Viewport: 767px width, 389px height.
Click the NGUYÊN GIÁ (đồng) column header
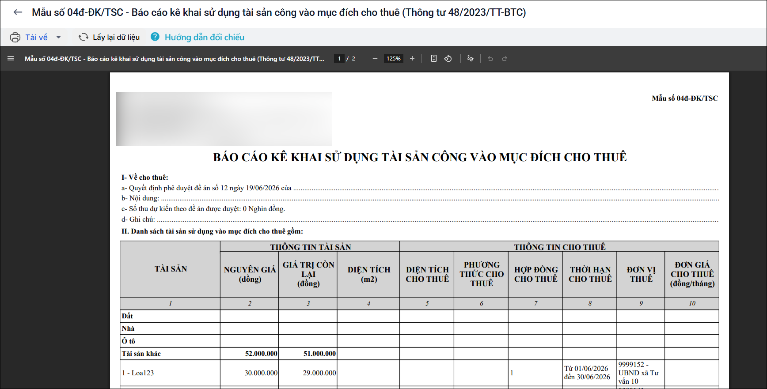coord(250,274)
